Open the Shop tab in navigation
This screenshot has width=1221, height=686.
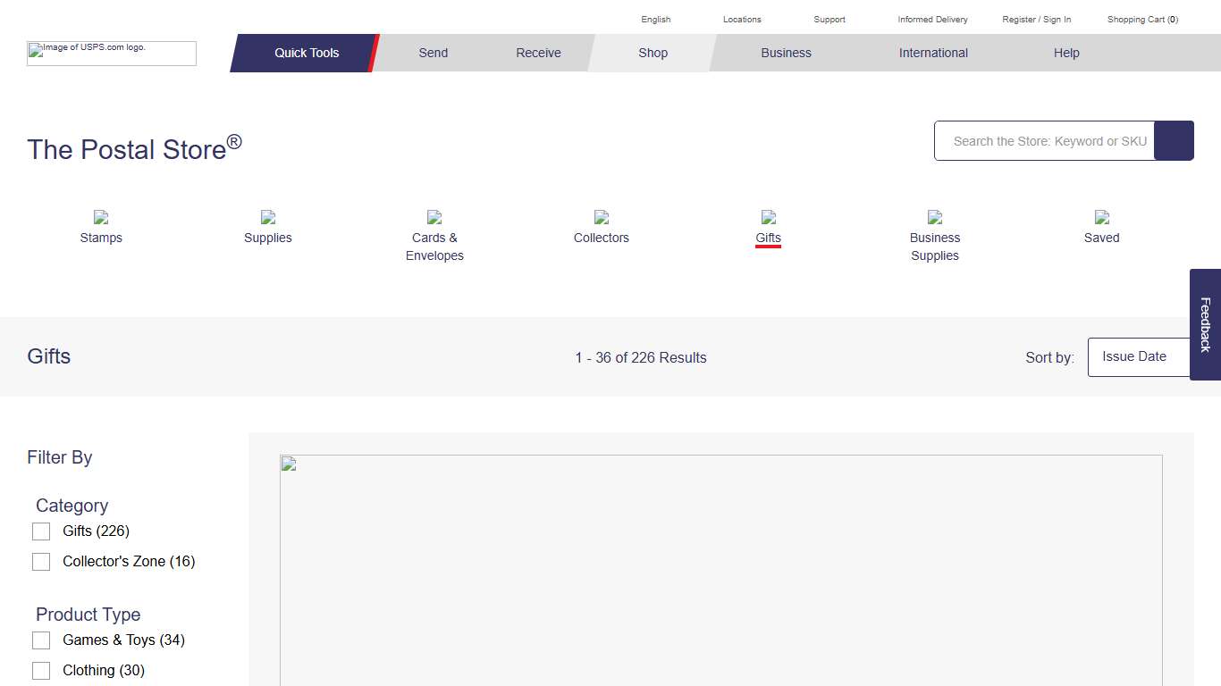click(x=653, y=53)
